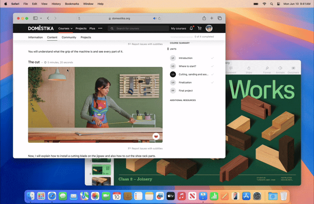Toggle the Finalization unit checkmark

tap(212, 83)
